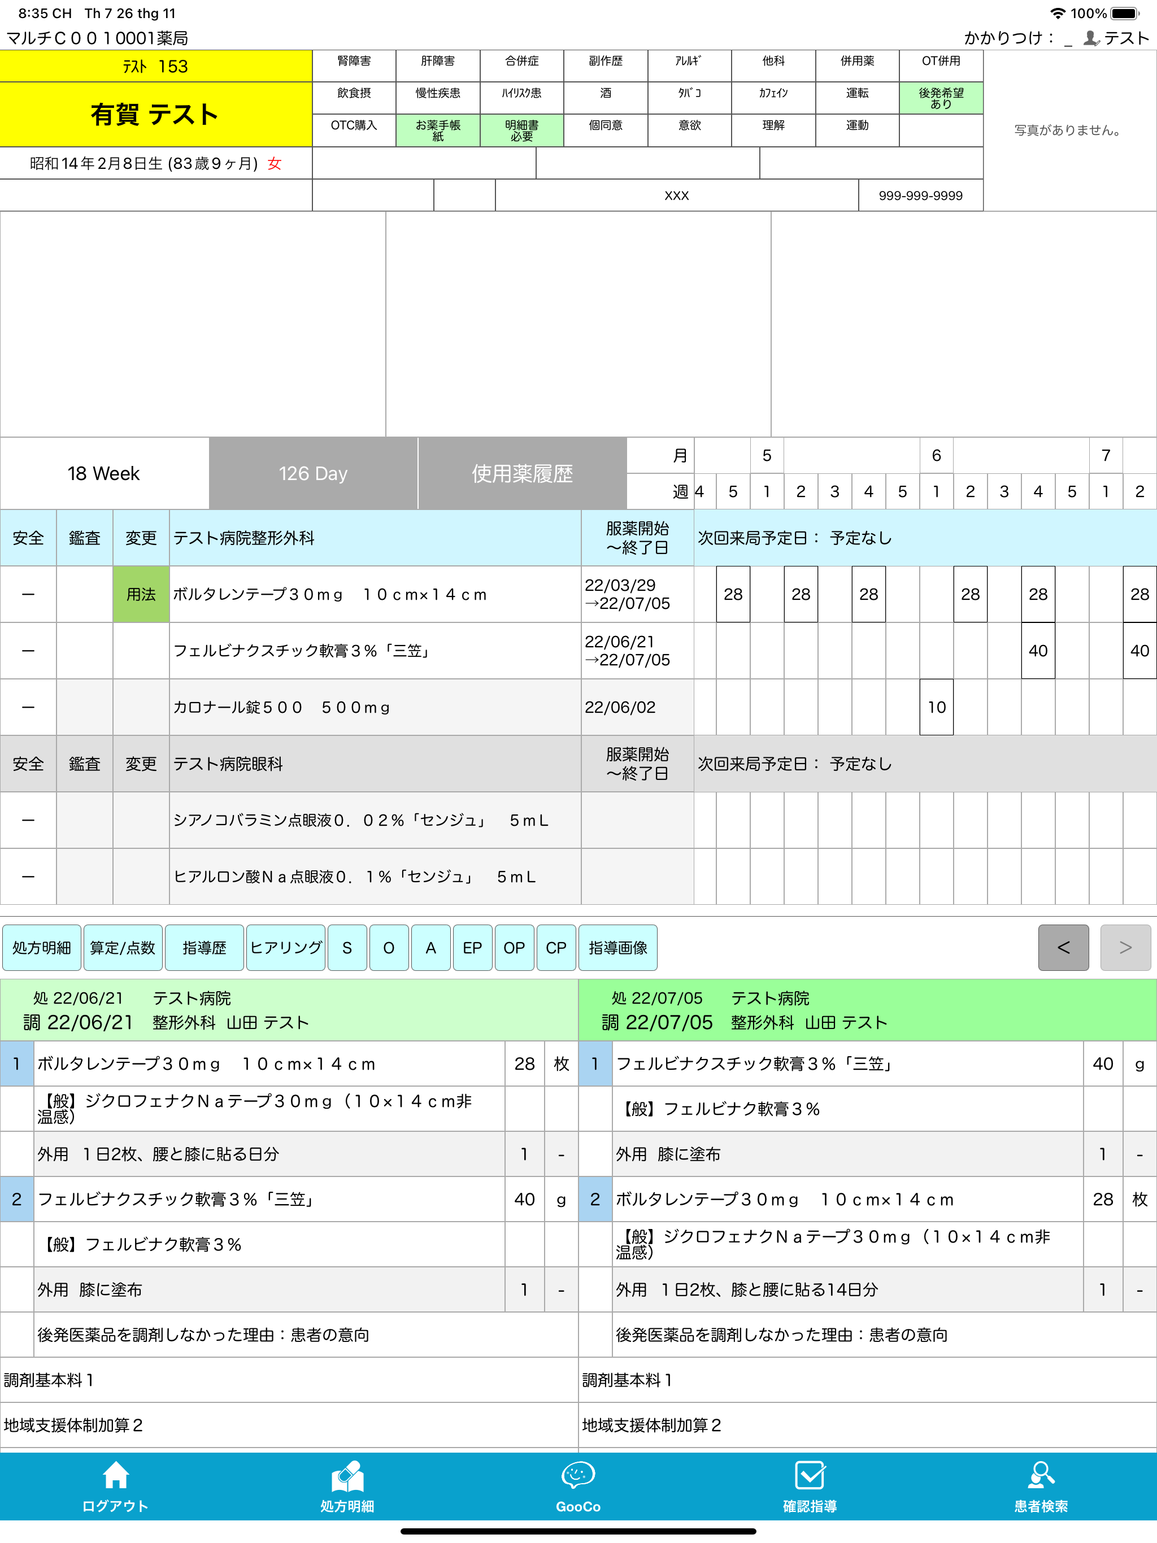Tap the XXX address field

click(676, 195)
